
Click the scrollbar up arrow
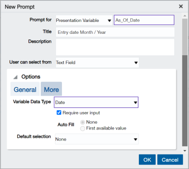coord(185,16)
